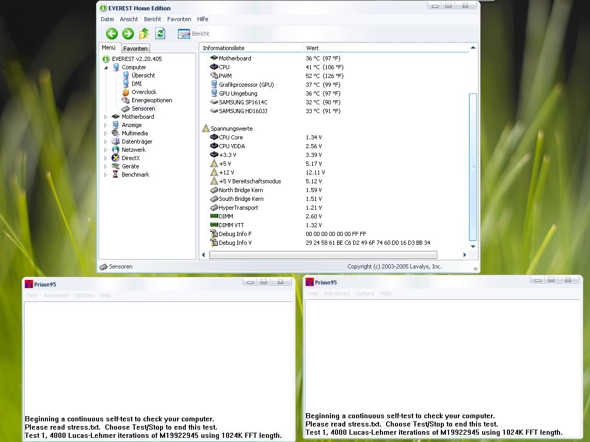Open Advanced menu in left Prime95 window
The image size is (590, 442).
click(56, 295)
